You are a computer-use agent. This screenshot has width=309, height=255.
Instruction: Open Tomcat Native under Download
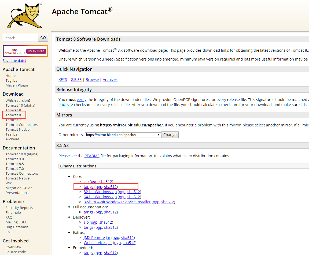tap(17, 129)
